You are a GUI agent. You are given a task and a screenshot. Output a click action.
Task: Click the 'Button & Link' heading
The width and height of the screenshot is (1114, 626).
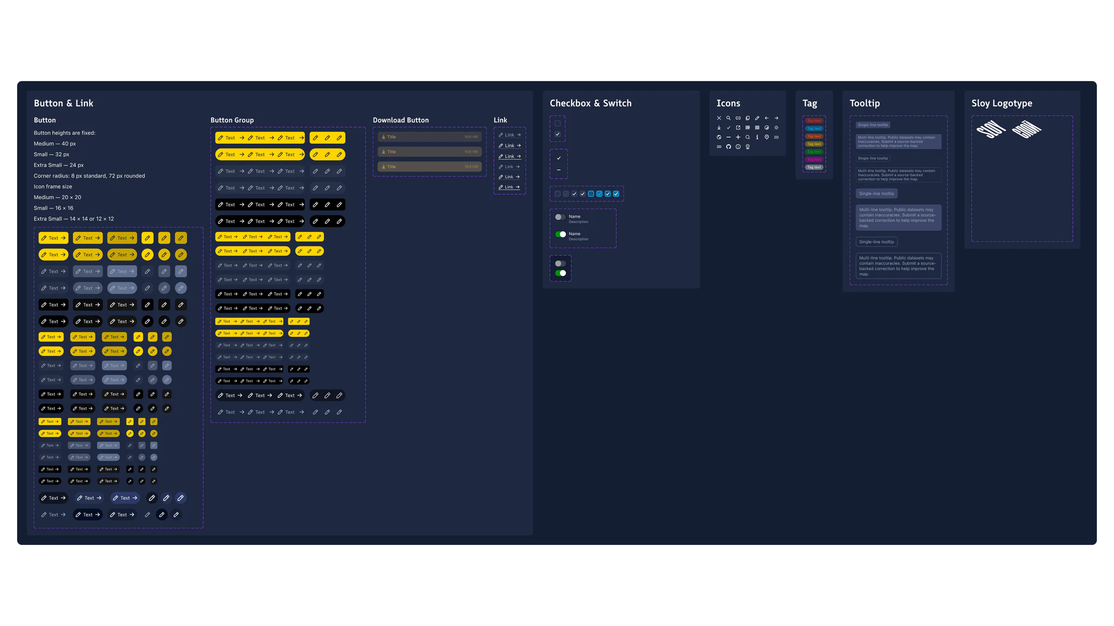pyautogui.click(x=64, y=103)
